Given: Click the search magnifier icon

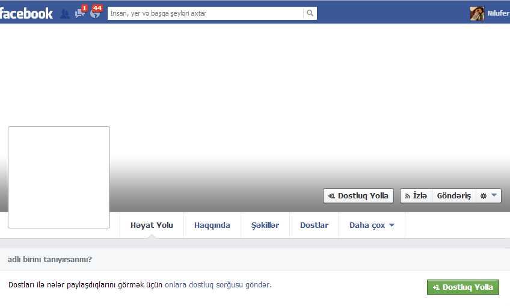Looking at the screenshot, I should point(310,13).
